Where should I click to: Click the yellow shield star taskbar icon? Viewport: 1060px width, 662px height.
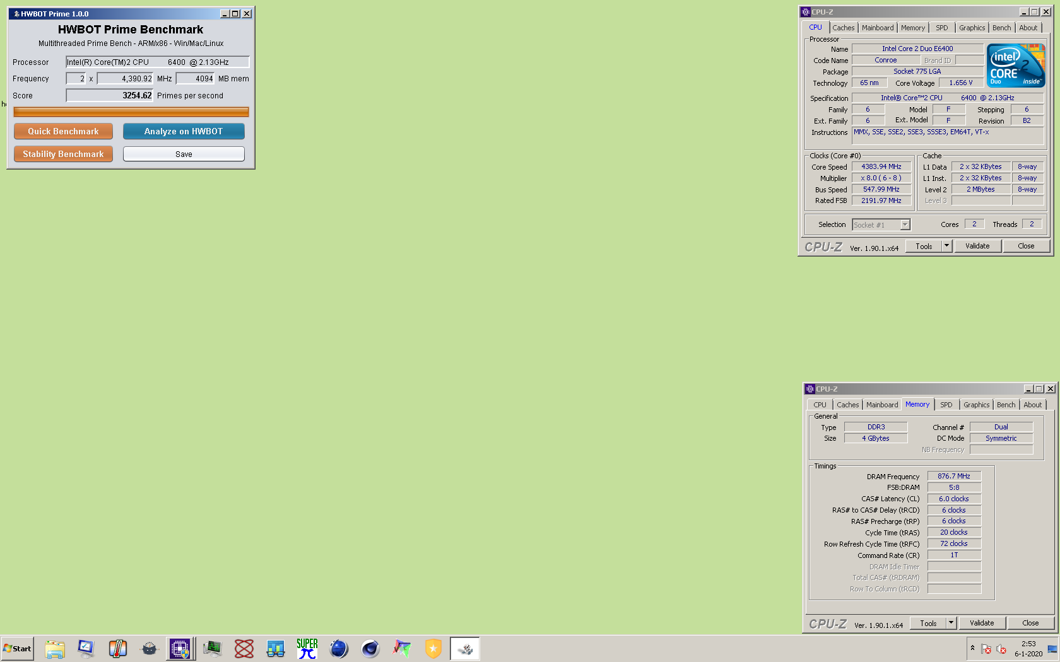[x=433, y=649]
